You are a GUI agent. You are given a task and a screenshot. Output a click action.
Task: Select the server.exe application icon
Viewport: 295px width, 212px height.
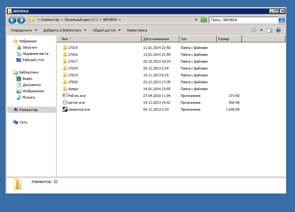click(65, 103)
